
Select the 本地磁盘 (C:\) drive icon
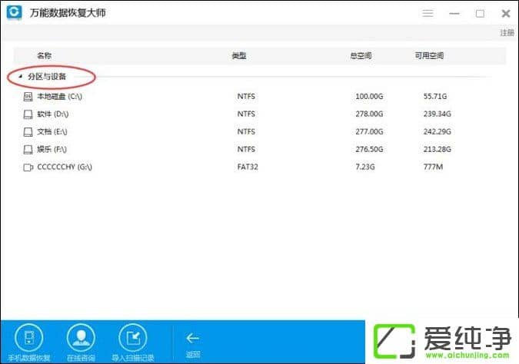click(x=28, y=97)
